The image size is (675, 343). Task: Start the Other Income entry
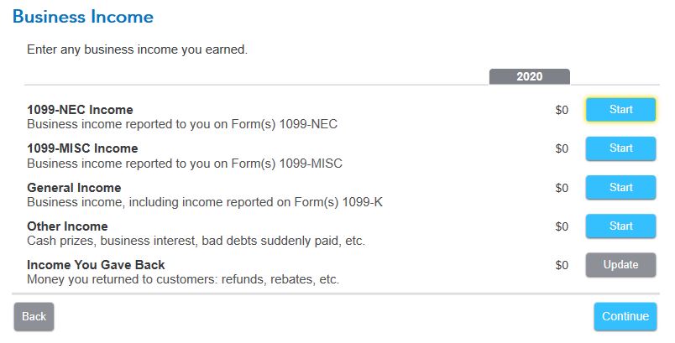pyautogui.click(x=620, y=226)
